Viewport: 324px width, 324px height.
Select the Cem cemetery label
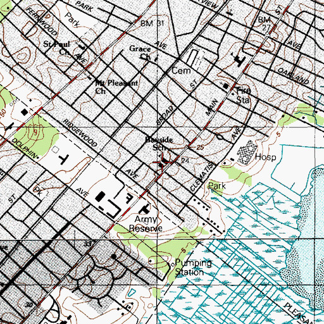pos(181,71)
